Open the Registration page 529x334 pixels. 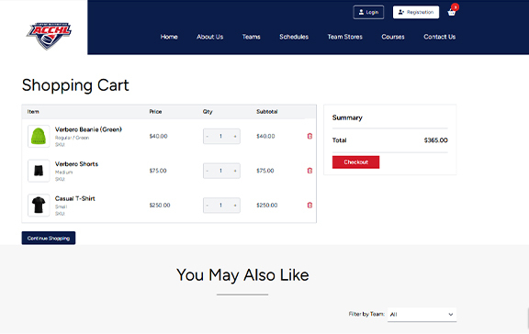(416, 12)
